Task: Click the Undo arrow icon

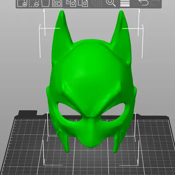Action: click(x=143, y=3)
